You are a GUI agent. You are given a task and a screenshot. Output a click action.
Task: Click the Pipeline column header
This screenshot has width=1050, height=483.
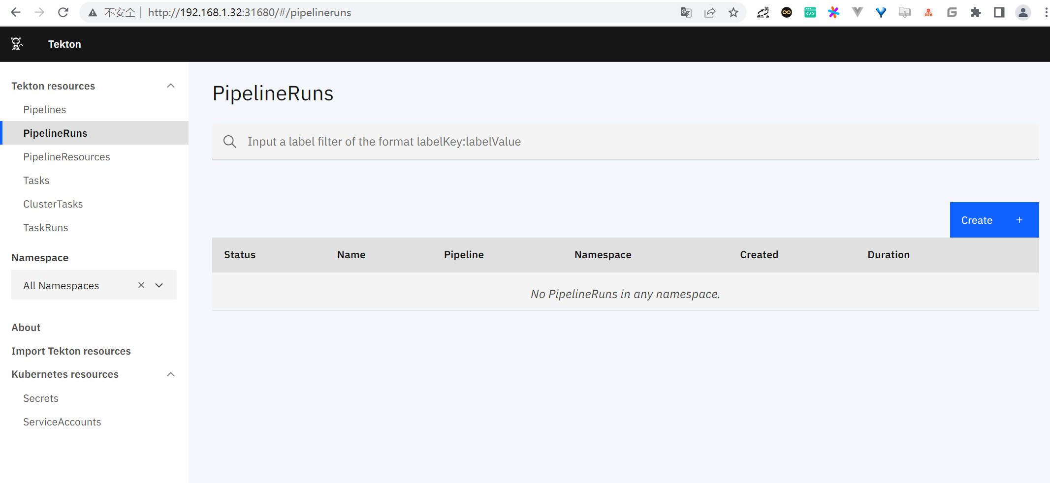coord(464,254)
